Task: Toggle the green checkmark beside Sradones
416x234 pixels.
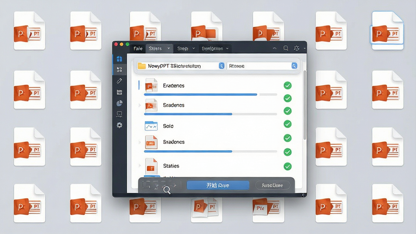Action: pyautogui.click(x=288, y=138)
